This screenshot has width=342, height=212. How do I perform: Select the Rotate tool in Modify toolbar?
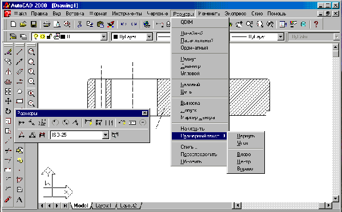8,111
